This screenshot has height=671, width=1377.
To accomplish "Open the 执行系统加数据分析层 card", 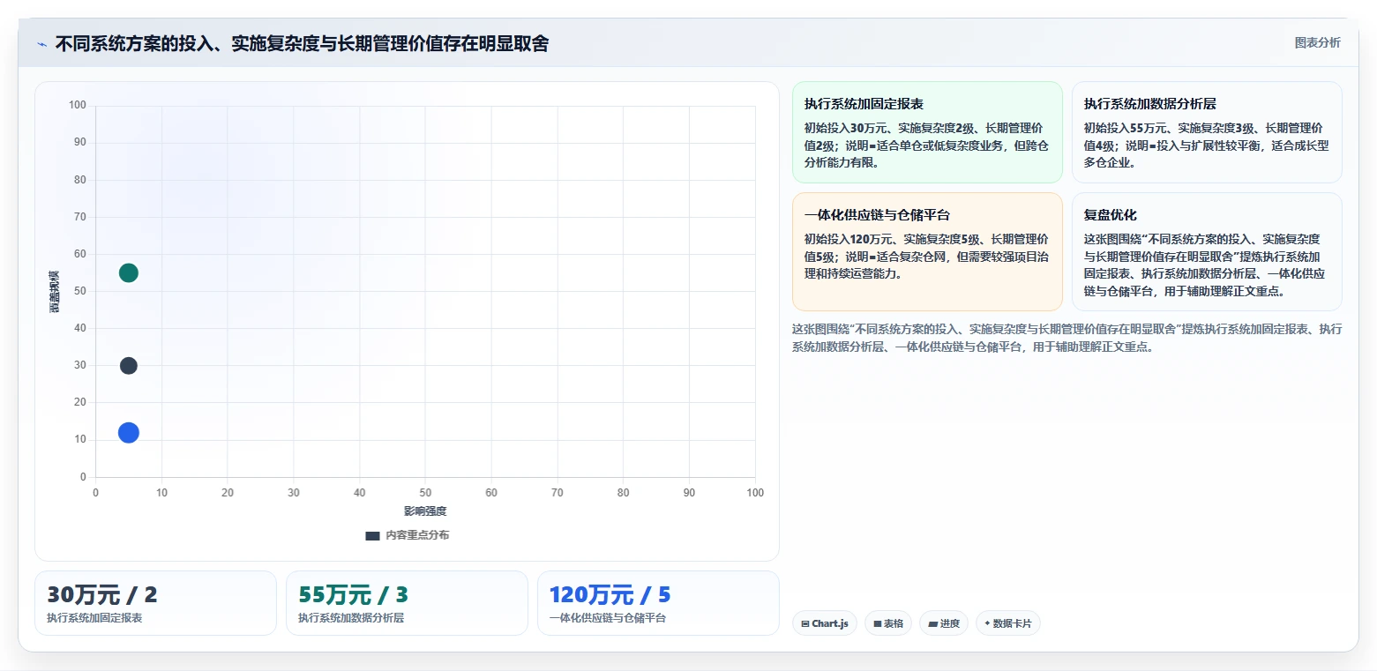I will [x=1207, y=132].
